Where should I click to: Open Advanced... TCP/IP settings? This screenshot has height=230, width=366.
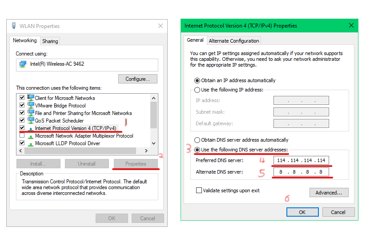[329, 193]
